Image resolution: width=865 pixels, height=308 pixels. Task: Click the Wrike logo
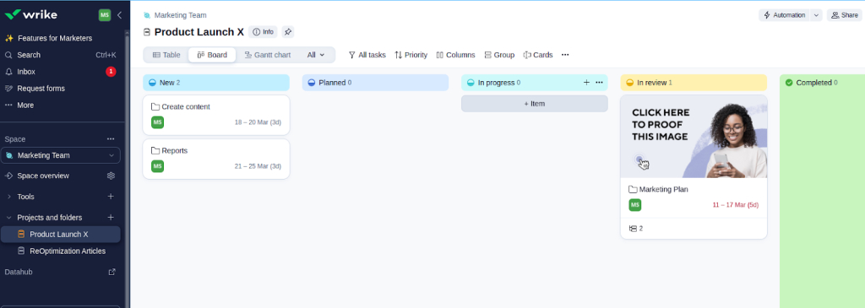tap(31, 15)
